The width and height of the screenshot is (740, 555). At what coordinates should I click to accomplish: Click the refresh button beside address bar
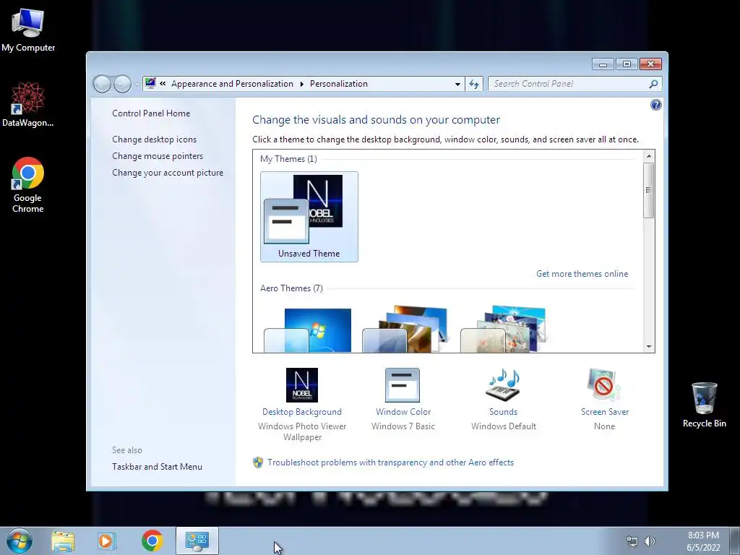point(474,84)
